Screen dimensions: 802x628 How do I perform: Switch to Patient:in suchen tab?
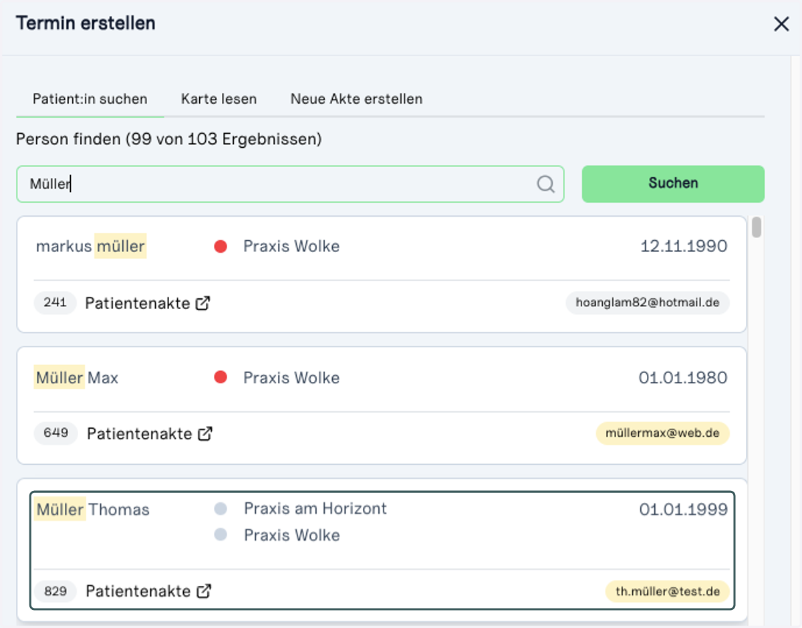[x=90, y=99]
